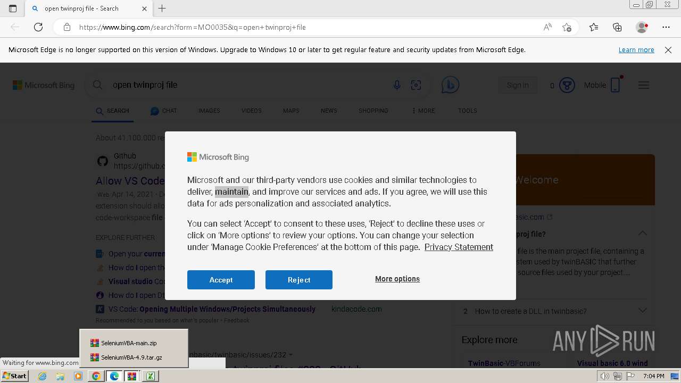
Task: Open SeleniumVBA-4.9.tar.gz from taskbar popup
Action: point(131,357)
